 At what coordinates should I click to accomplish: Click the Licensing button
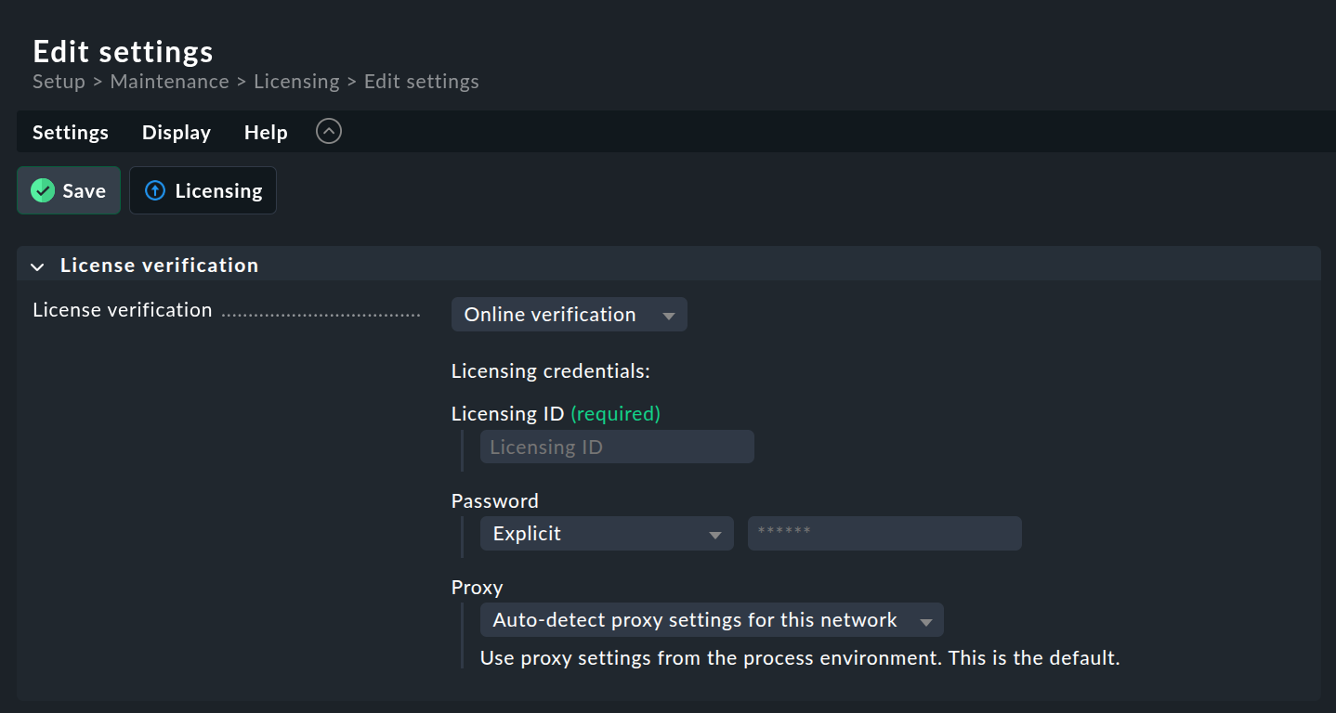click(203, 190)
